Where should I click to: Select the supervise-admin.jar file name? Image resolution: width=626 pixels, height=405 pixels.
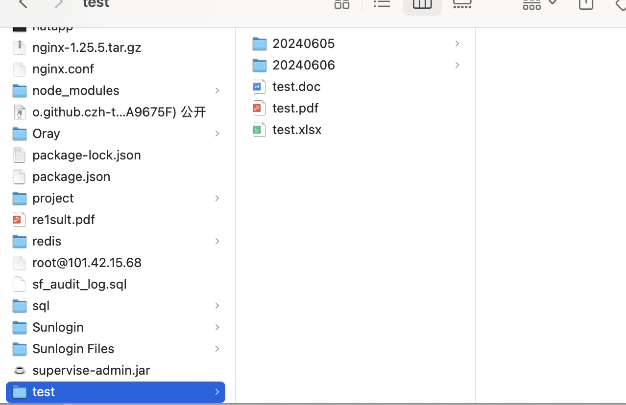(x=91, y=370)
